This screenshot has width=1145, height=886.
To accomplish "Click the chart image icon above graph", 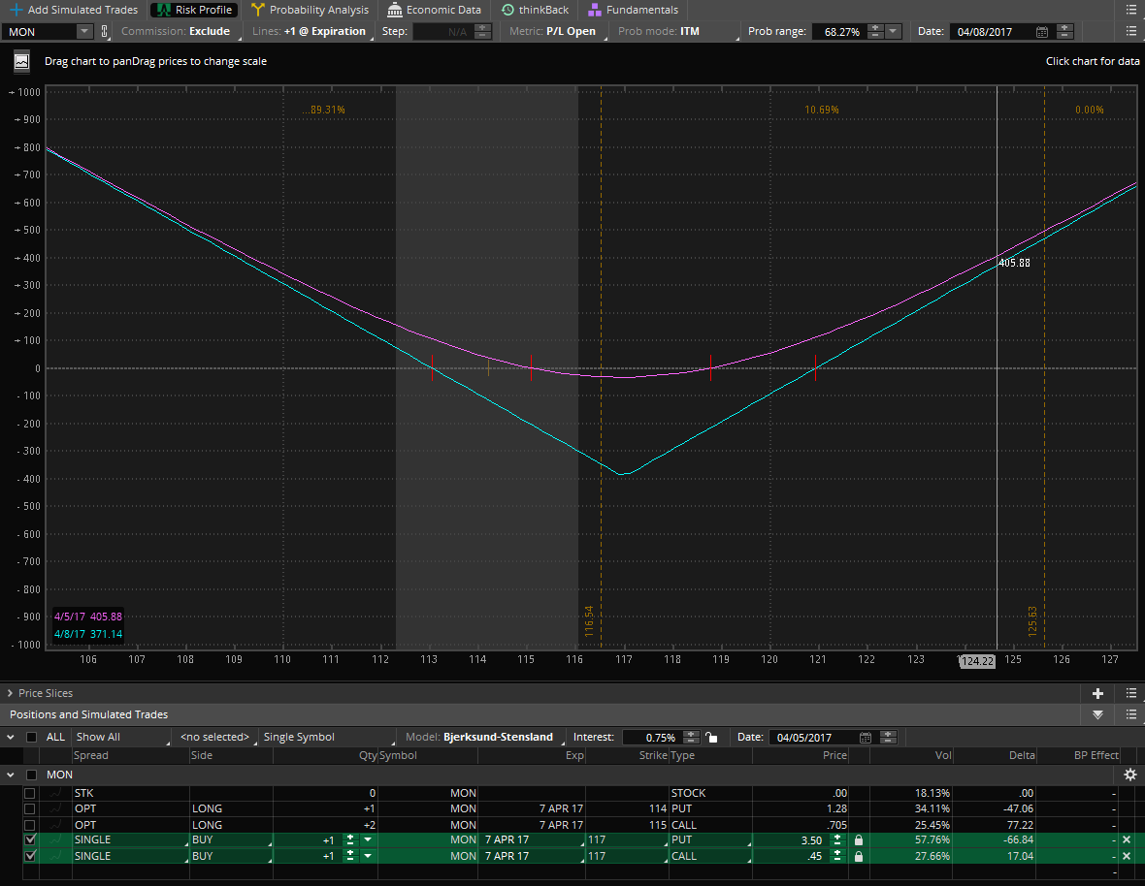I will tap(21, 61).
